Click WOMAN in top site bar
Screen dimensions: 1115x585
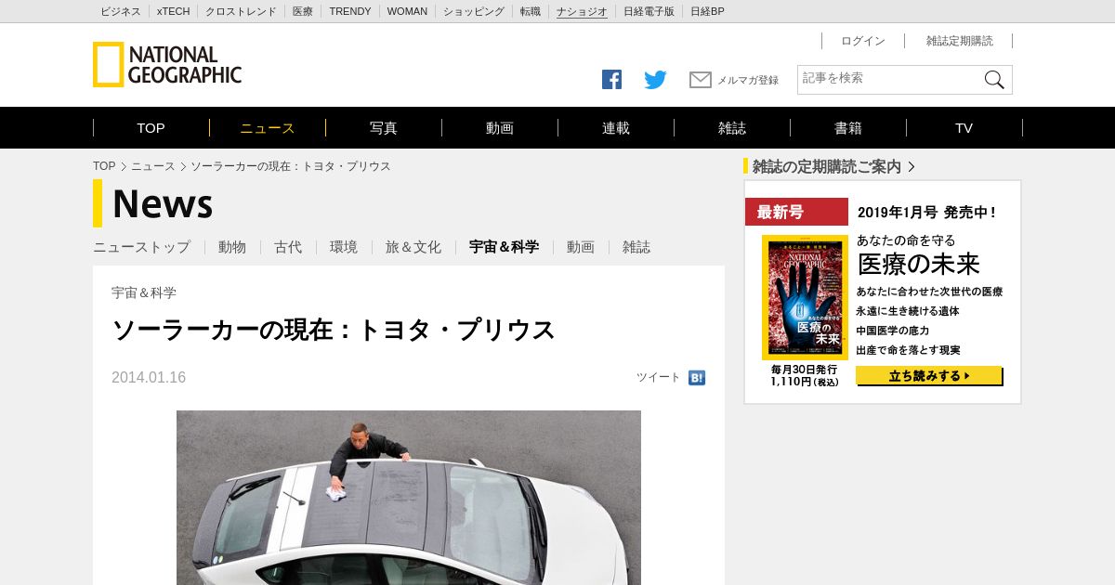tap(407, 11)
